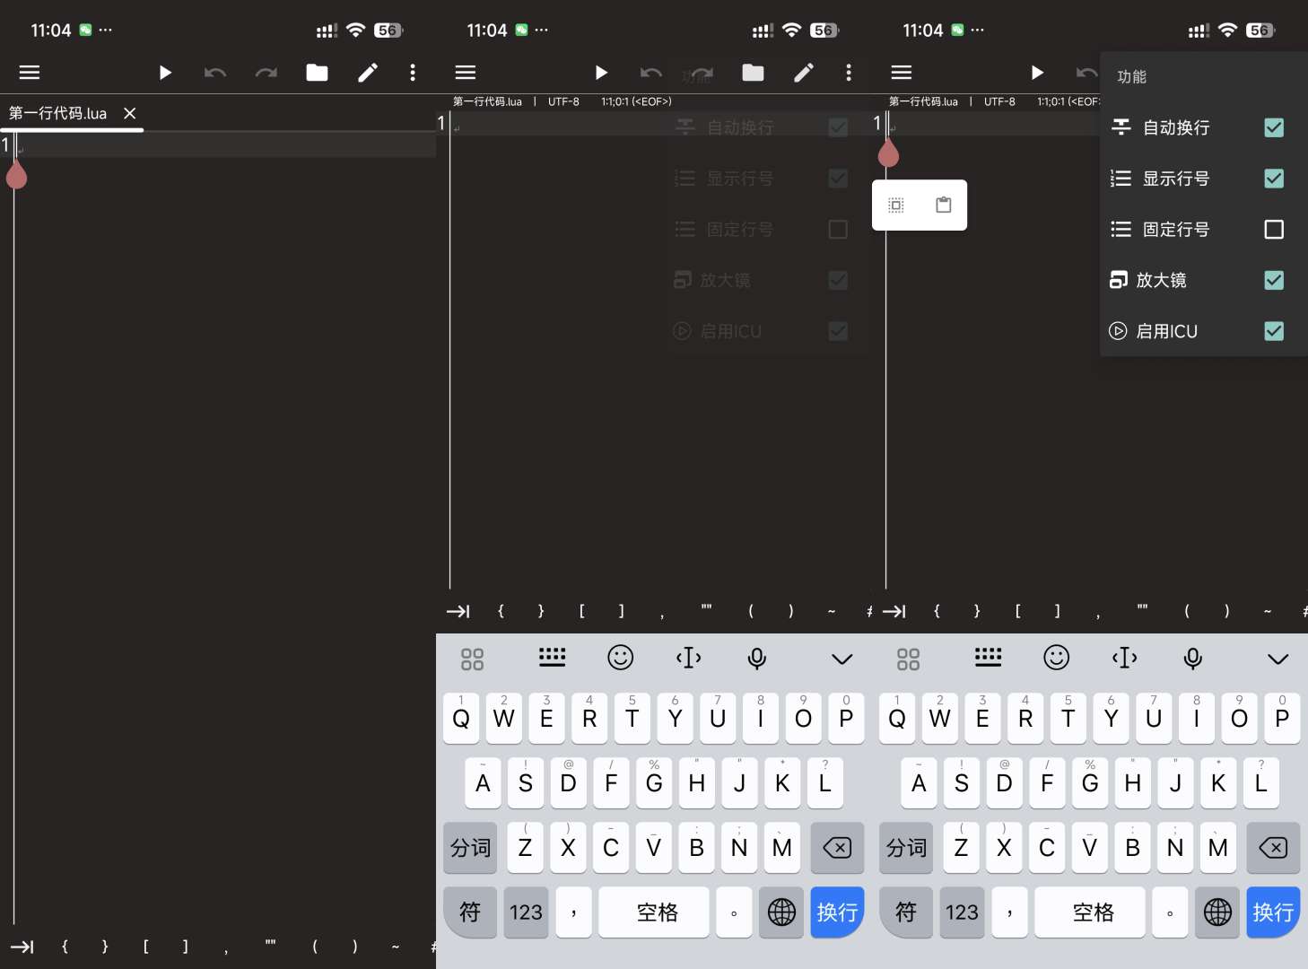Switch keyboard layout icon in middle screenshot
The width and height of the screenshot is (1308, 969).
tap(552, 658)
